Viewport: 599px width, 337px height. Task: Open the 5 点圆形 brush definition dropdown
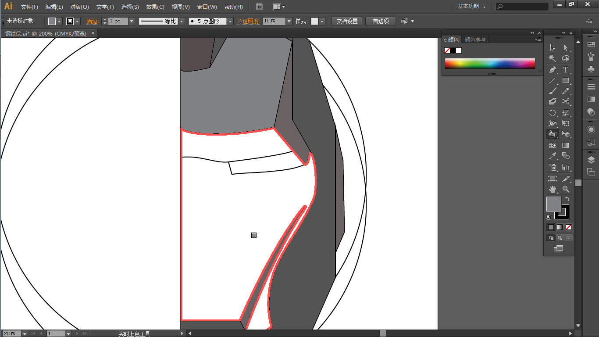(x=230, y=21)
